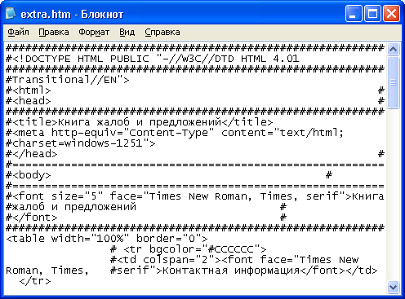
Task: Click the </tr> text
Action: pyautogui.click(x=35, y=281)
